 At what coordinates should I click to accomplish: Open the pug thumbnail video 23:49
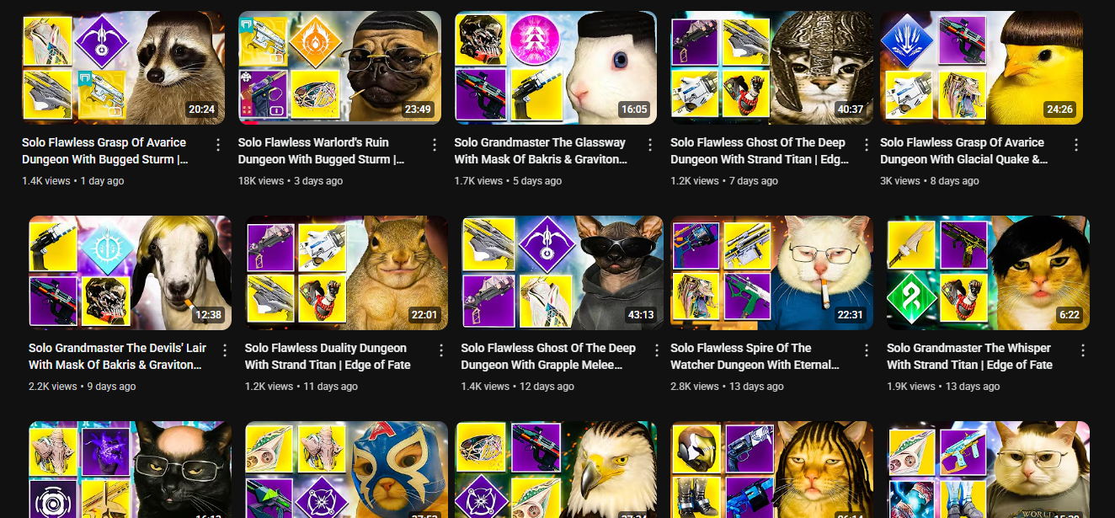(339, 67)
